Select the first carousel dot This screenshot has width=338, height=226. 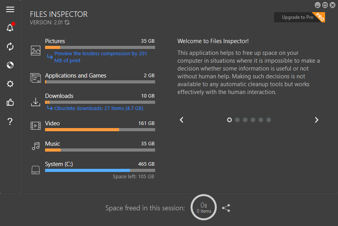click(x=230, y=120)
